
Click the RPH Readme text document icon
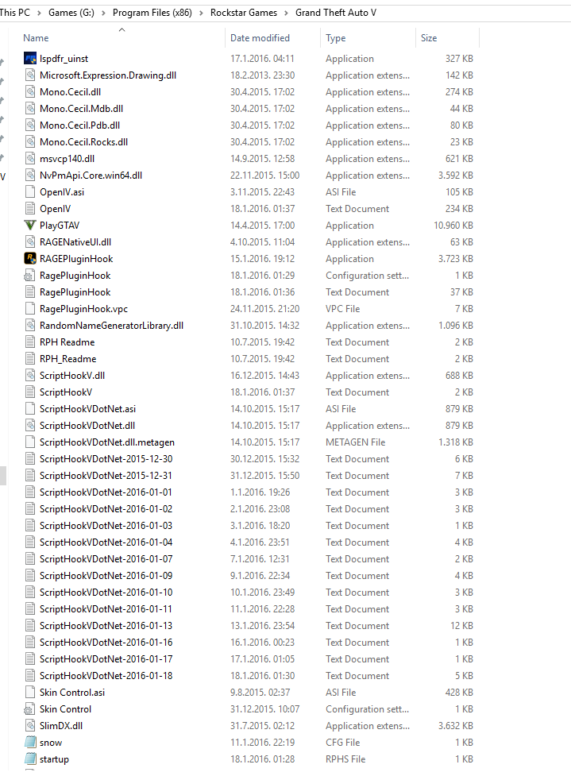click(30, 342)
